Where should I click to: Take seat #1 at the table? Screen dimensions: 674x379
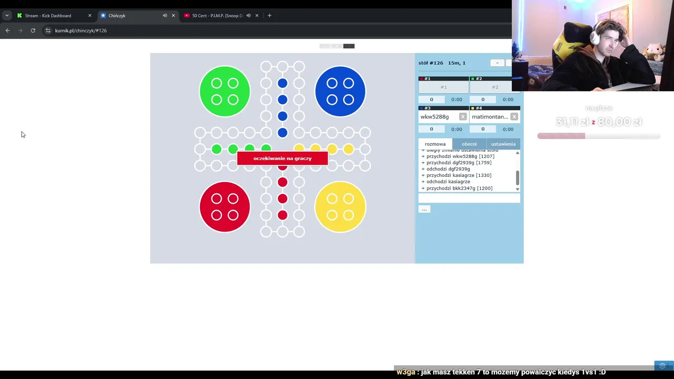click(443, 87)
